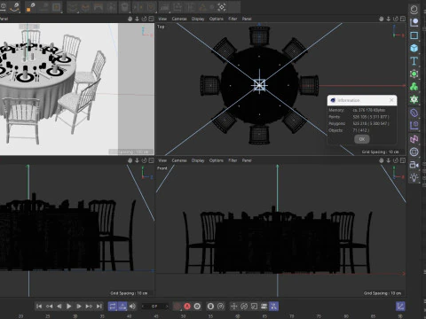Open Cameras menu in Top viewport
This screenshot has height=319, width=426.
pos(179,19)
